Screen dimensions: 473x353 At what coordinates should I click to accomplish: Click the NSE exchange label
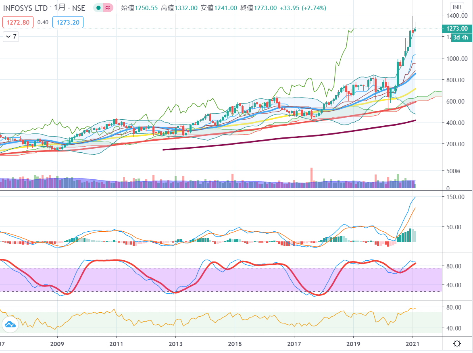tap(79, 8)
